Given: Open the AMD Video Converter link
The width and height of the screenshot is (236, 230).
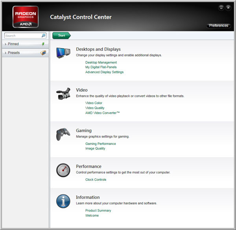Looking at the screenshot, I should (102, 113).
